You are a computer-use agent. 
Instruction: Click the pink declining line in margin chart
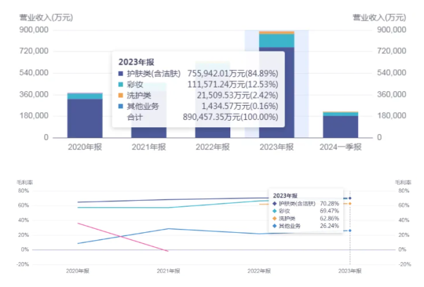tap(123, 237)
